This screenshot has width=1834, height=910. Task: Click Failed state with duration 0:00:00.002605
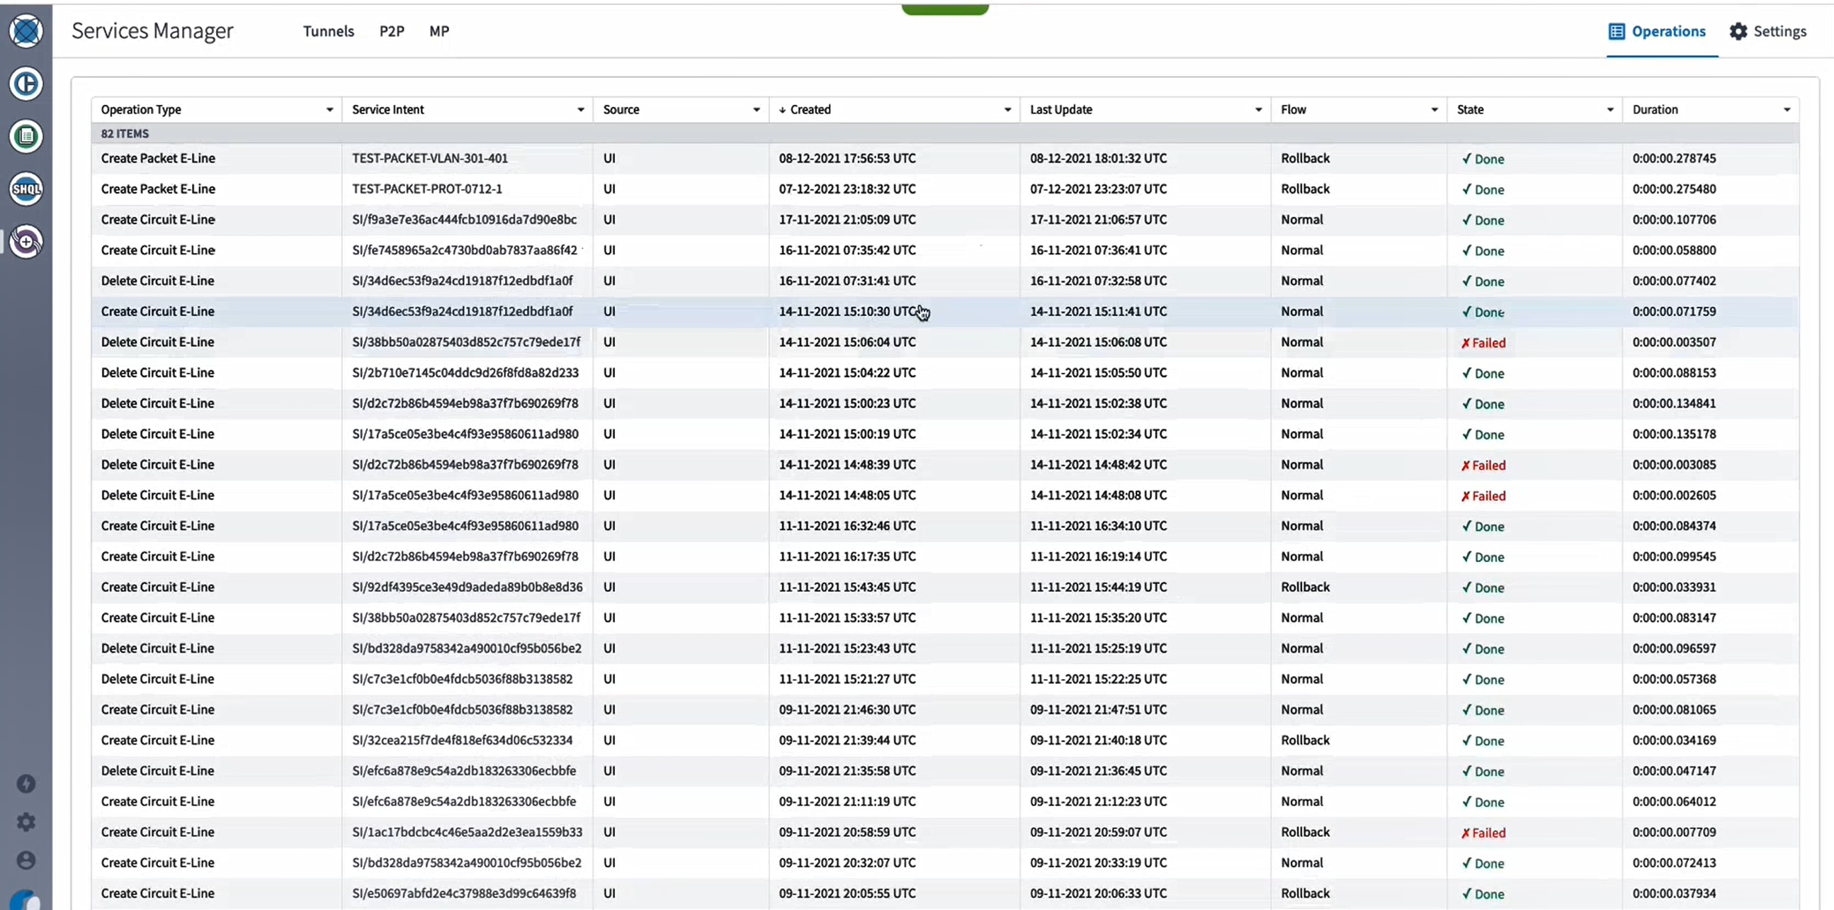[1483, 495]
